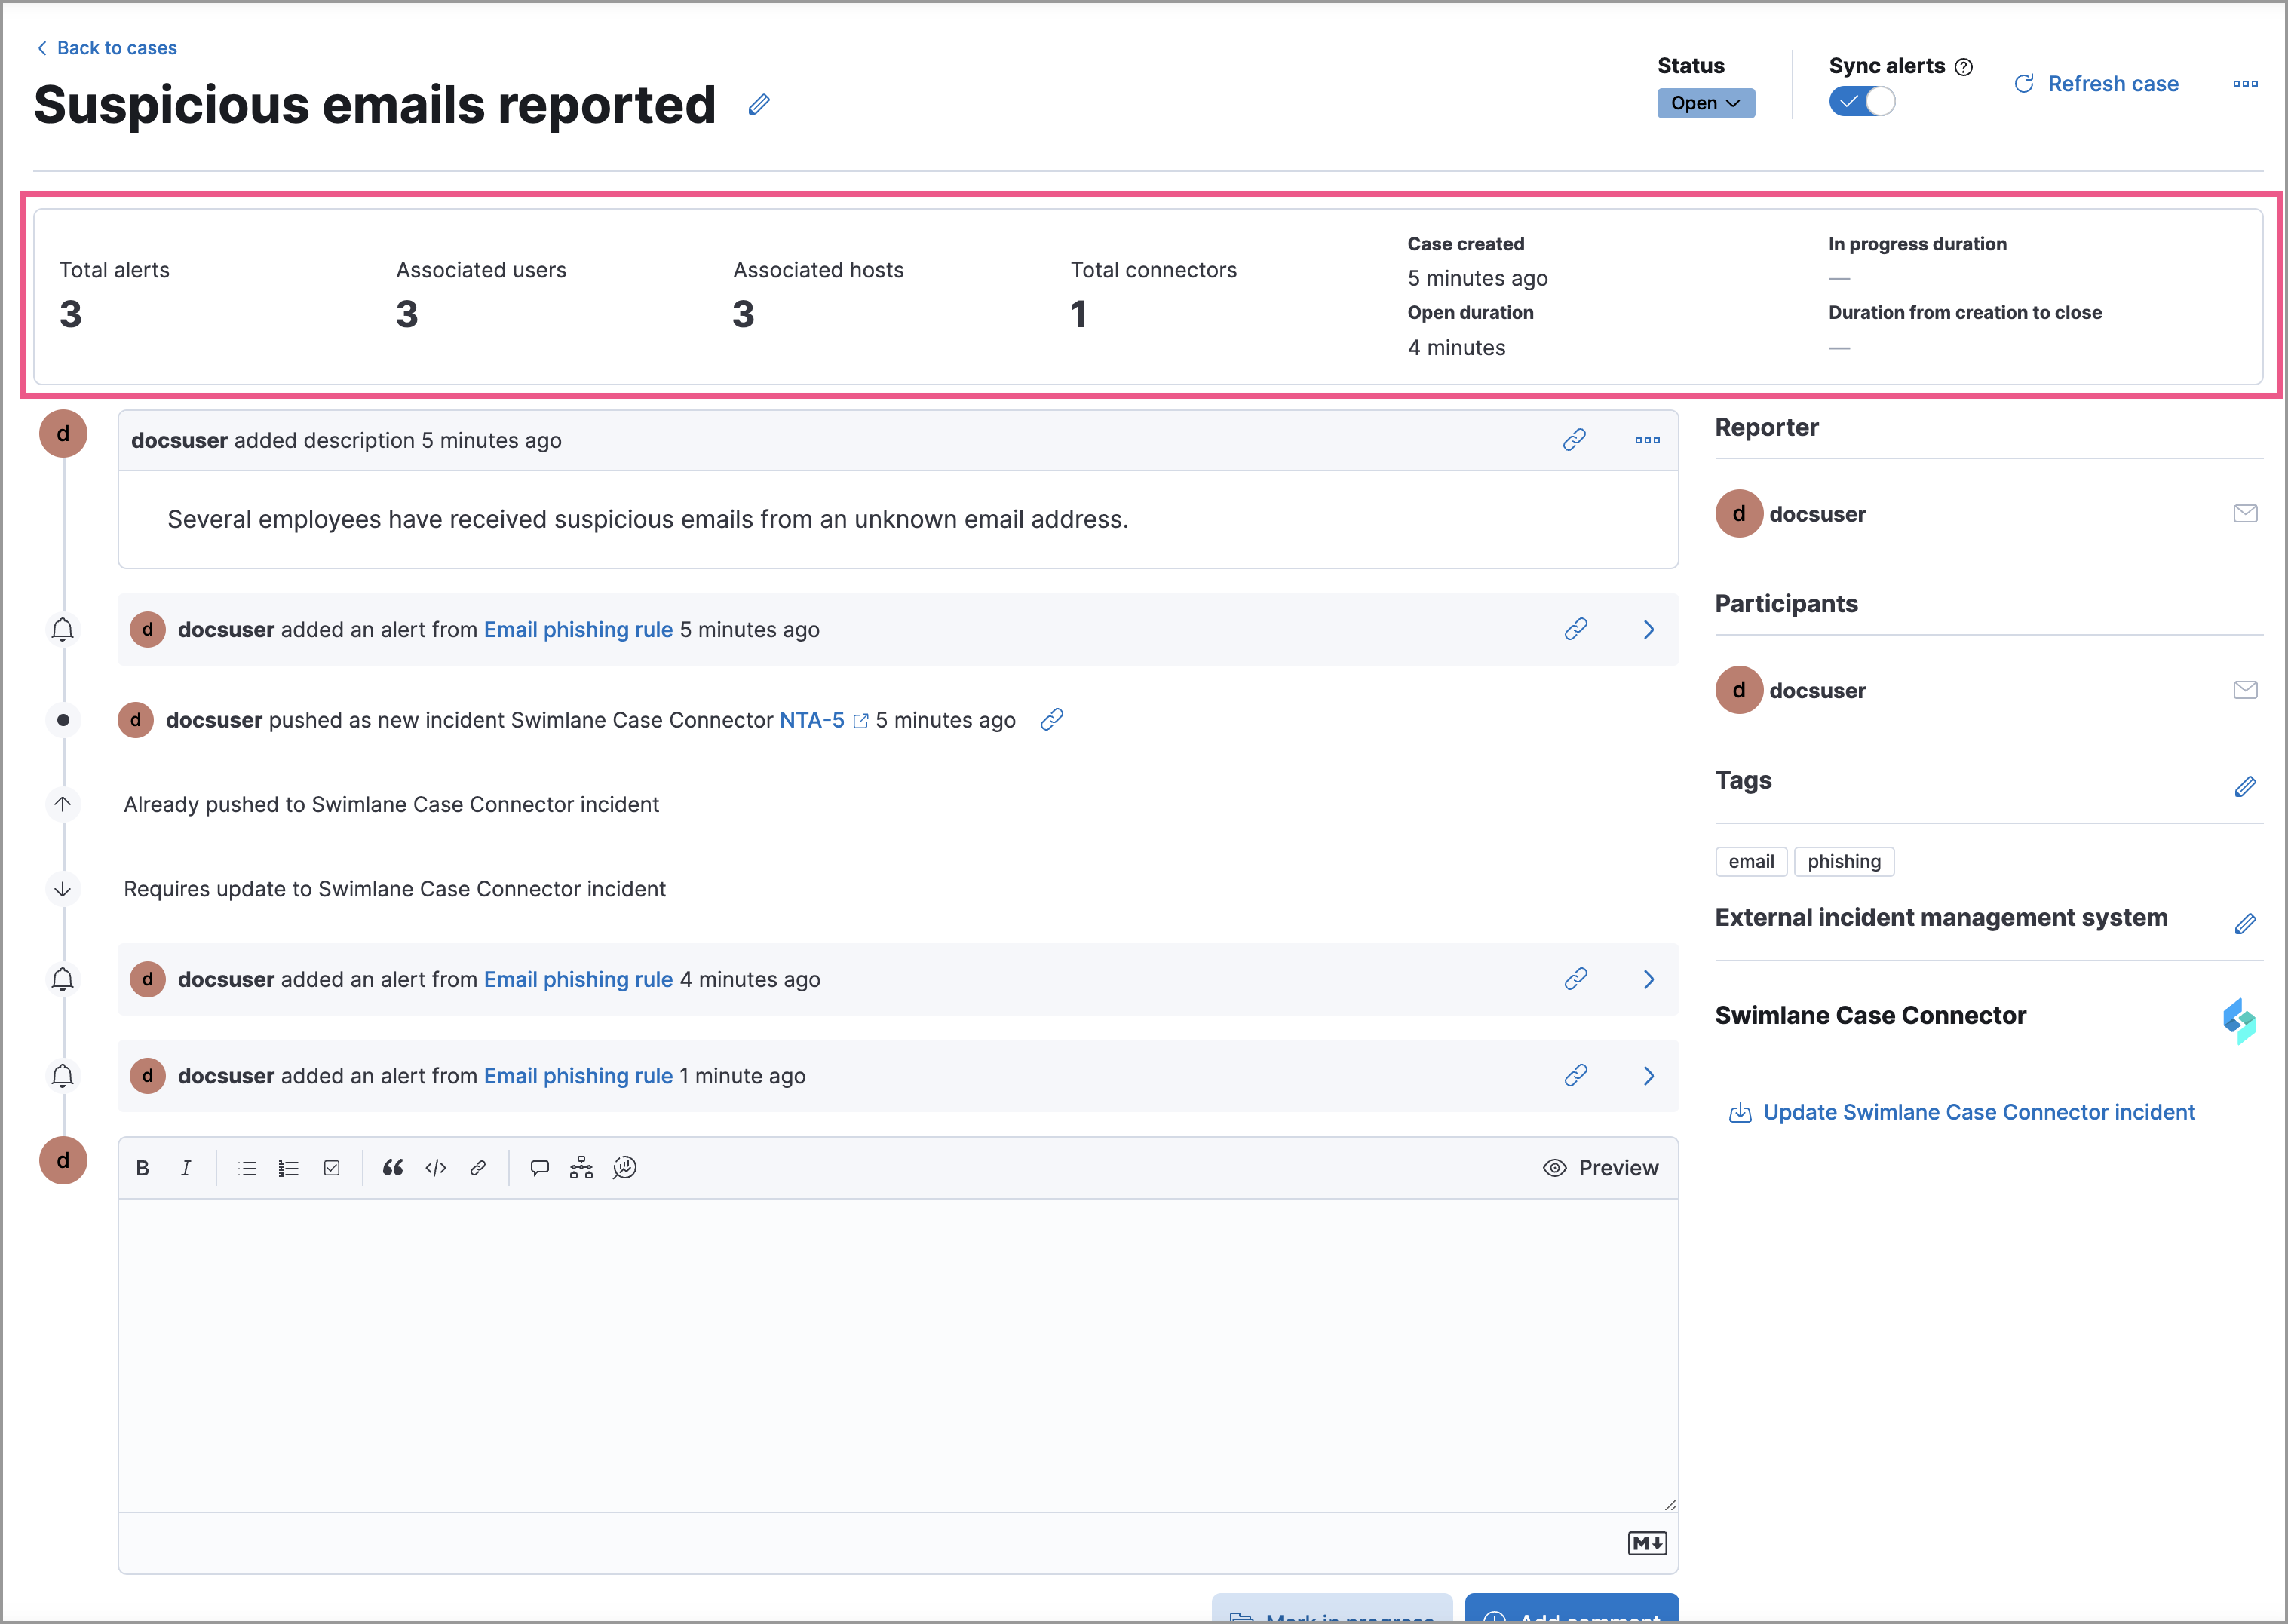This screenshot has width=2288, height=1624.
Task: Open case actions ellipsis menu top right
Action: click(x=2245, y=84)
